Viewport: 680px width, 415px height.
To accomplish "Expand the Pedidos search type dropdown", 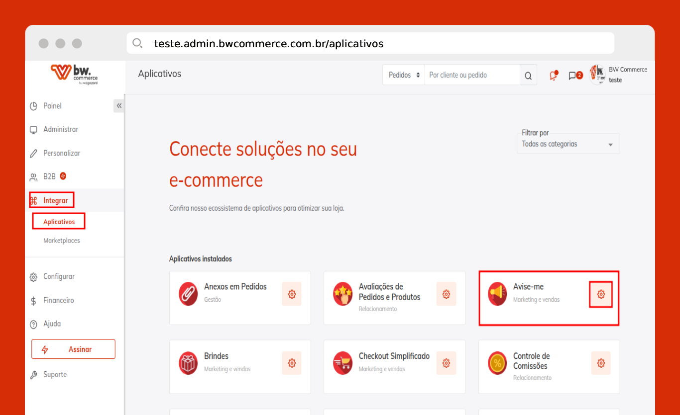I will [x=404, y=75].
